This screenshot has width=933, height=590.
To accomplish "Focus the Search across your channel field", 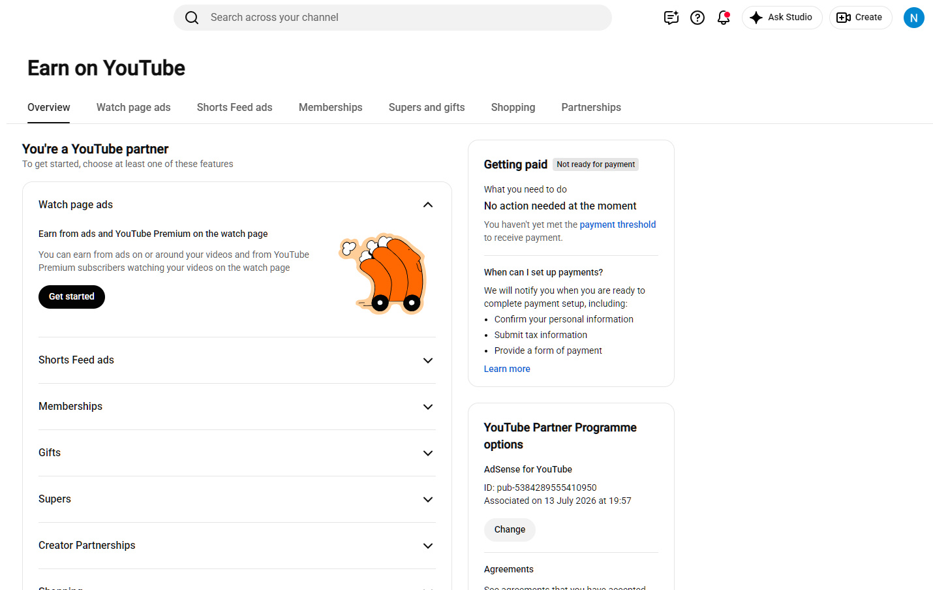I will [x=392, y=18].
